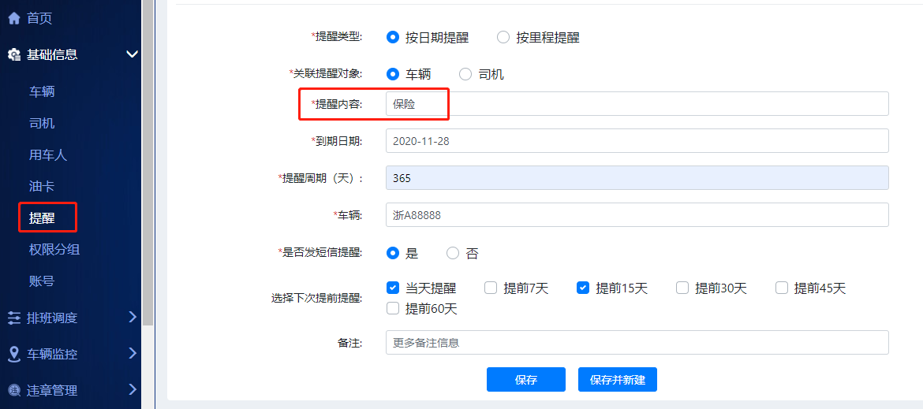Image resolution: width=923 pixels, height=409 pixels.
Task: Select the 按里程提醒 radio option
Action: click(x=503, y=37)
